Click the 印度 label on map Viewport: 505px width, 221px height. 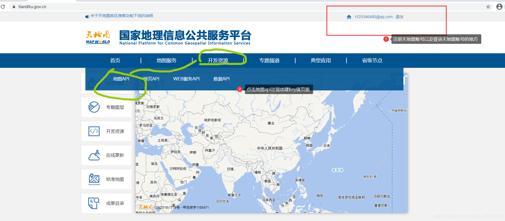[230, 169]
